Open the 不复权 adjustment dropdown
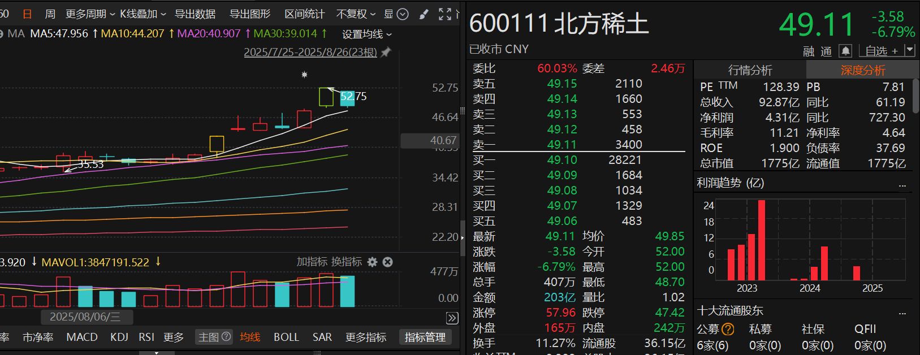This screenshot has height=355, width=920. [356, 14]
